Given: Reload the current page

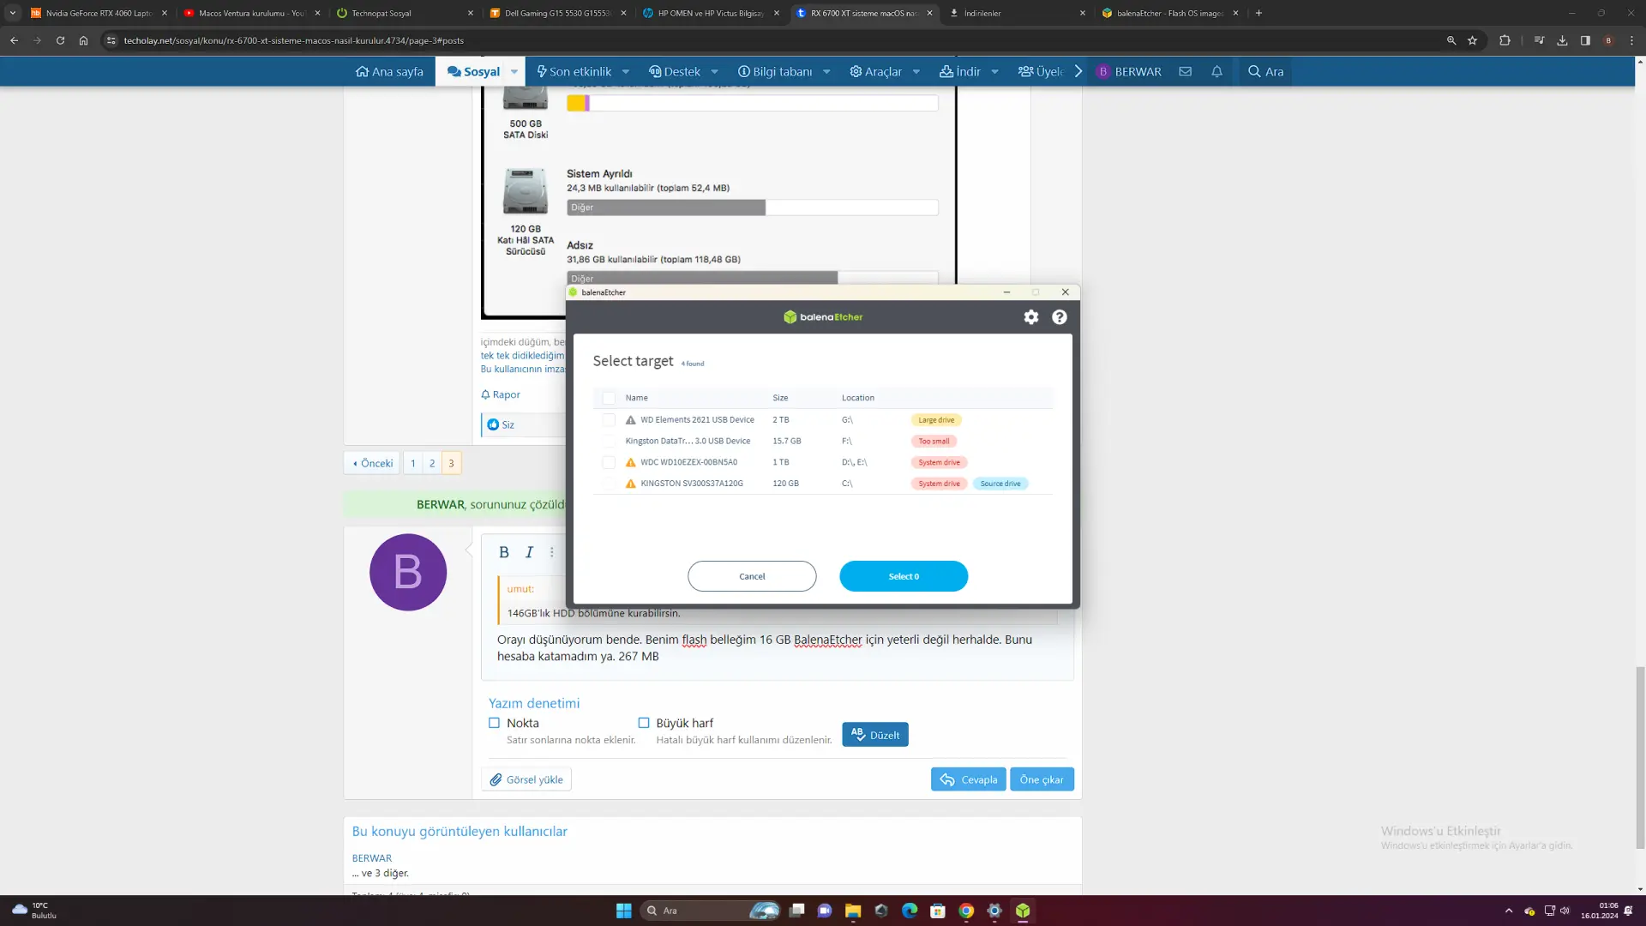Looking at the screenshot, I should point(60,40).
